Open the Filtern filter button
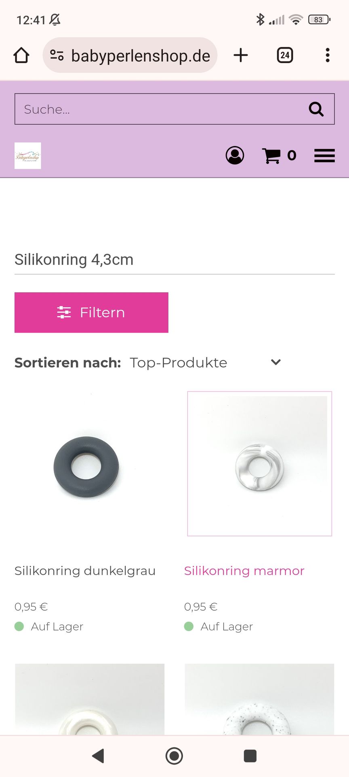Image resolution: width=349 pixels, height=777 pixels. click(91, 312)
